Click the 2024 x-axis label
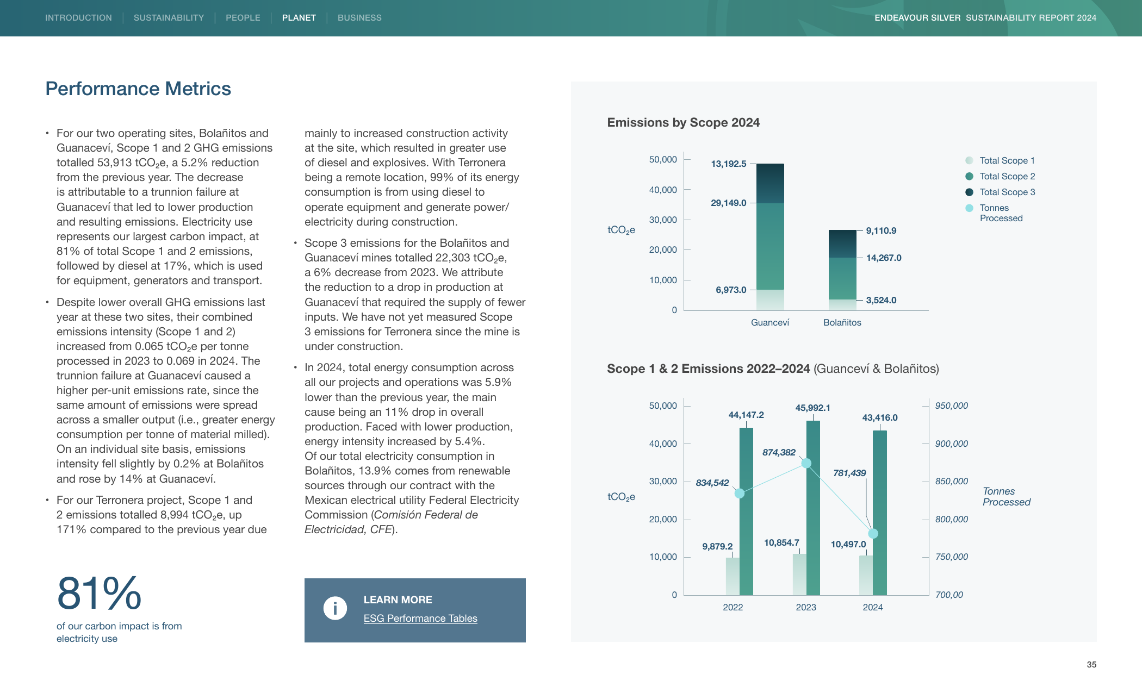 pos(873,607)
